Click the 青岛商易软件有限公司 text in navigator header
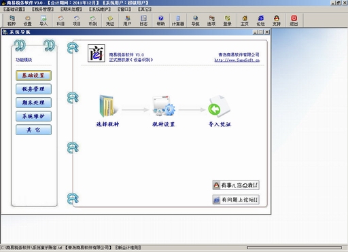This screenshot has width=348, height=252. (x=239, y=54)
